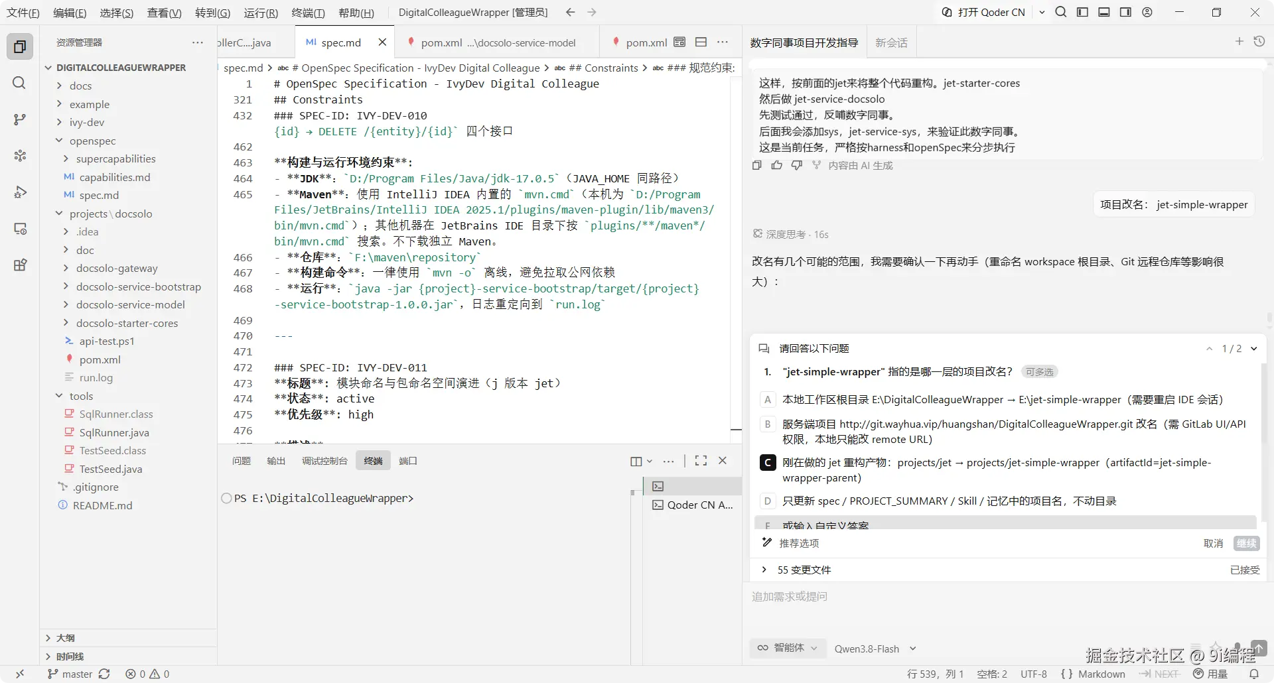1274x683 pixels.
Task: Start a new chat with the plus icon
Action: click(x=1239, y=42)
